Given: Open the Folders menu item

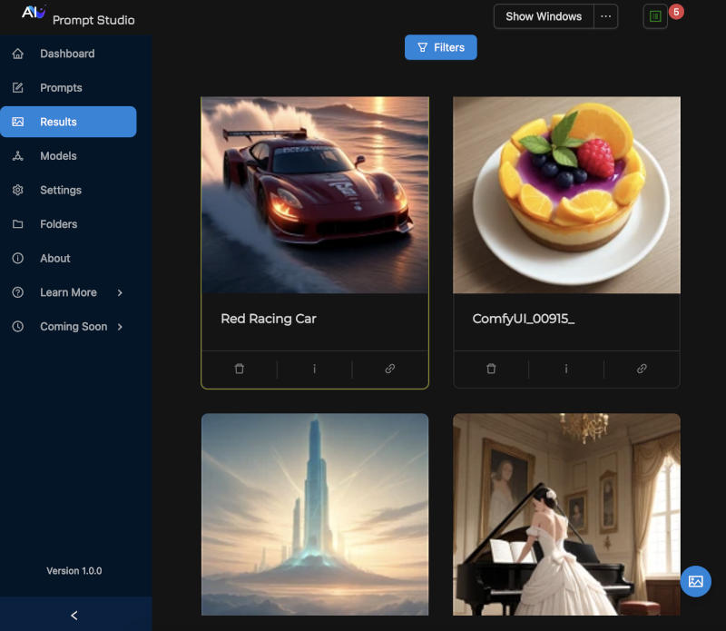Looking at the screenshot, I should click(x=69, y=224).
